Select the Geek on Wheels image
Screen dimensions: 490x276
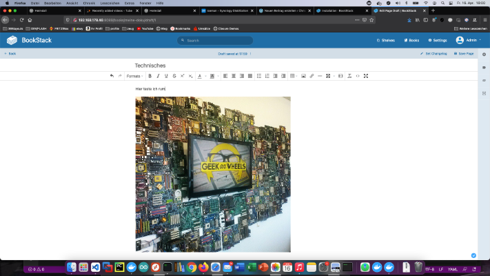pos(213,175)
